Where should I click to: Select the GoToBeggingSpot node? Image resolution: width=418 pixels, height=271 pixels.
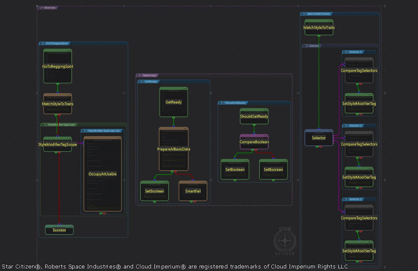click(58, 66)
